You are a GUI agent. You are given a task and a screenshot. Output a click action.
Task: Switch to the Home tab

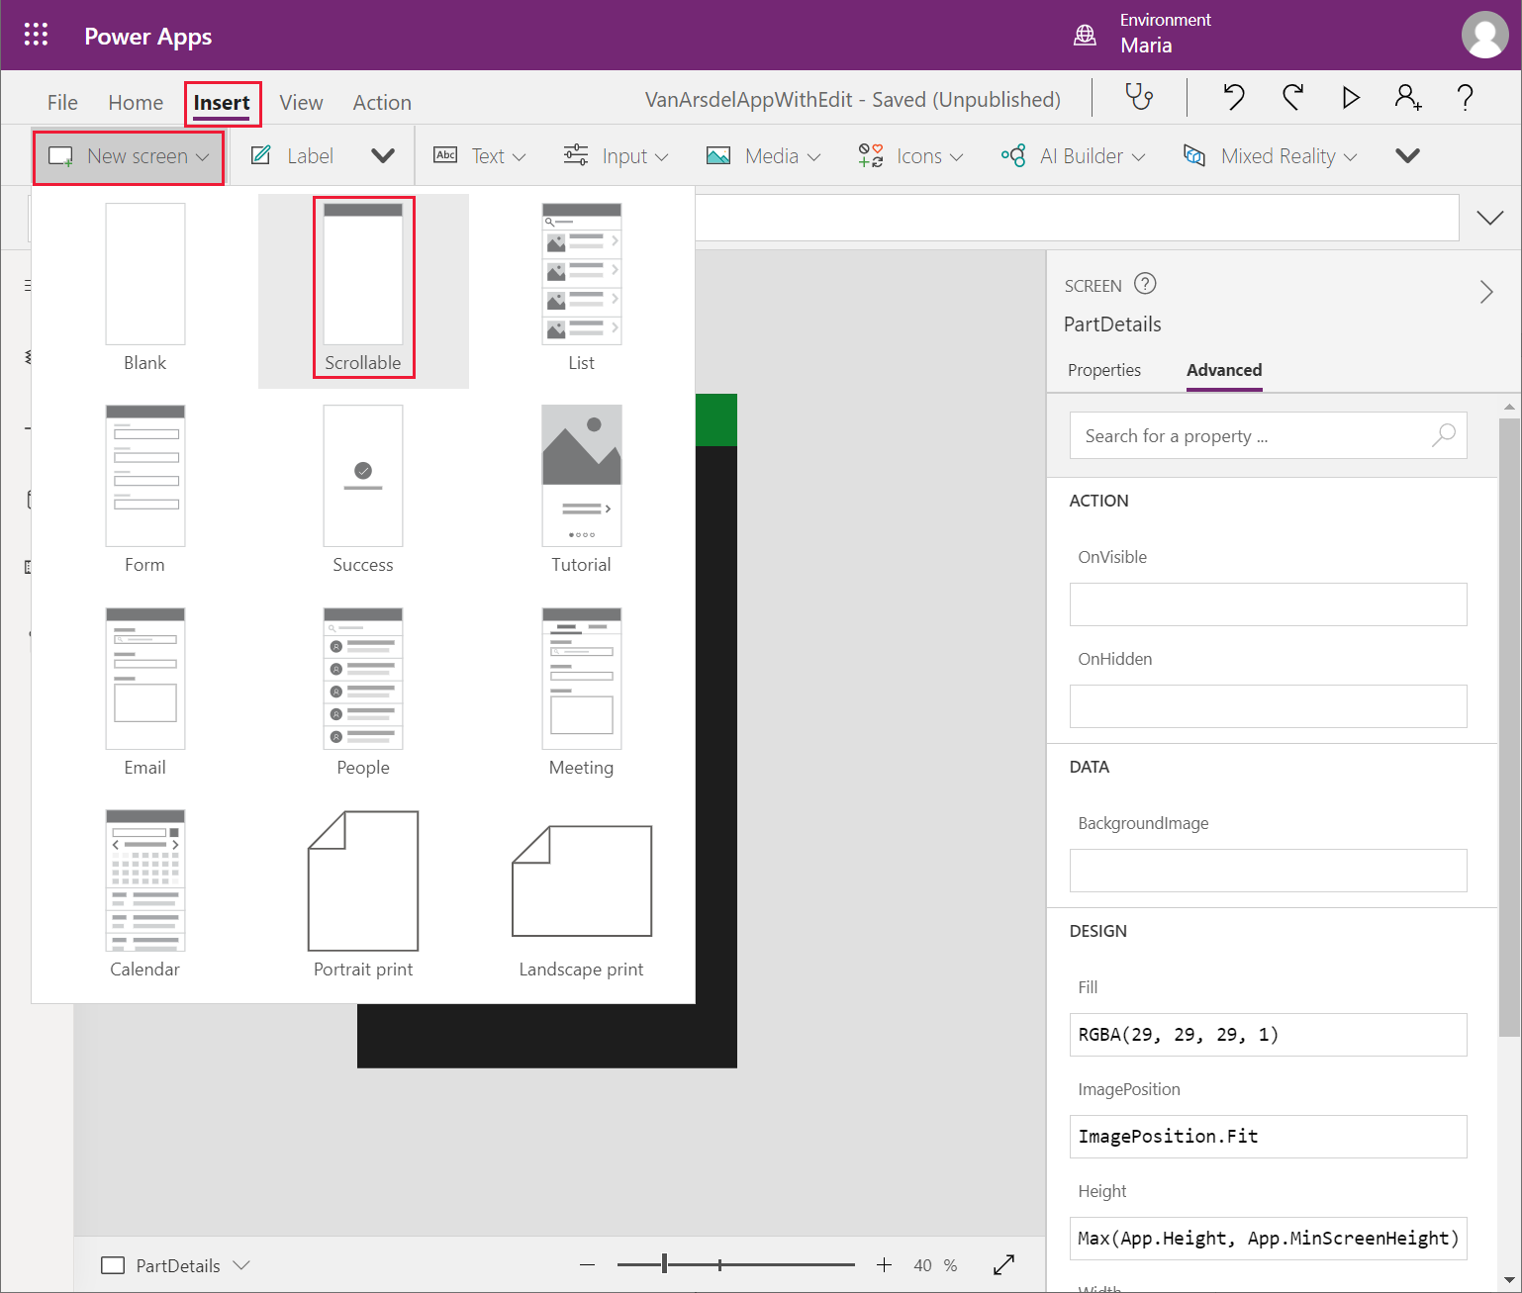click(x=136, y=102)
